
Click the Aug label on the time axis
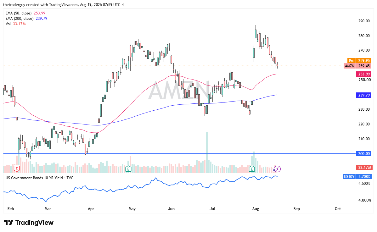pyautogui.click(x=256, y=209)
